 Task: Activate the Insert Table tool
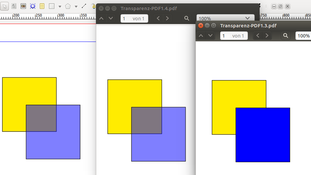point(42,6)
